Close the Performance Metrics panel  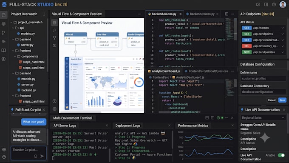click(232, 126)
